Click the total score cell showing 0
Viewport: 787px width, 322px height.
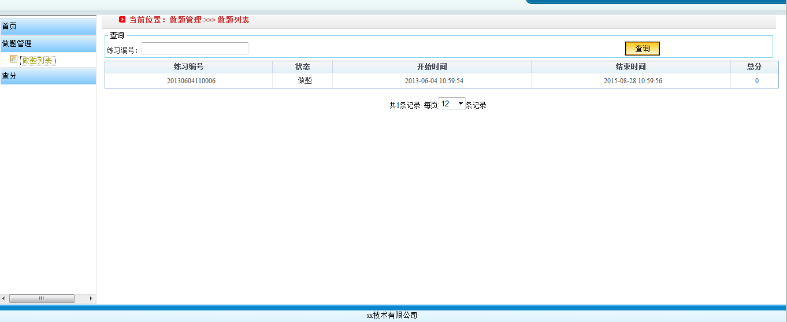tap(757, 81)
